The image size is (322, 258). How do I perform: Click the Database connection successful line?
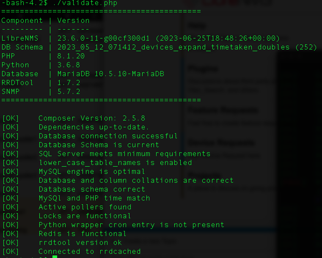(x=108, y=136)
